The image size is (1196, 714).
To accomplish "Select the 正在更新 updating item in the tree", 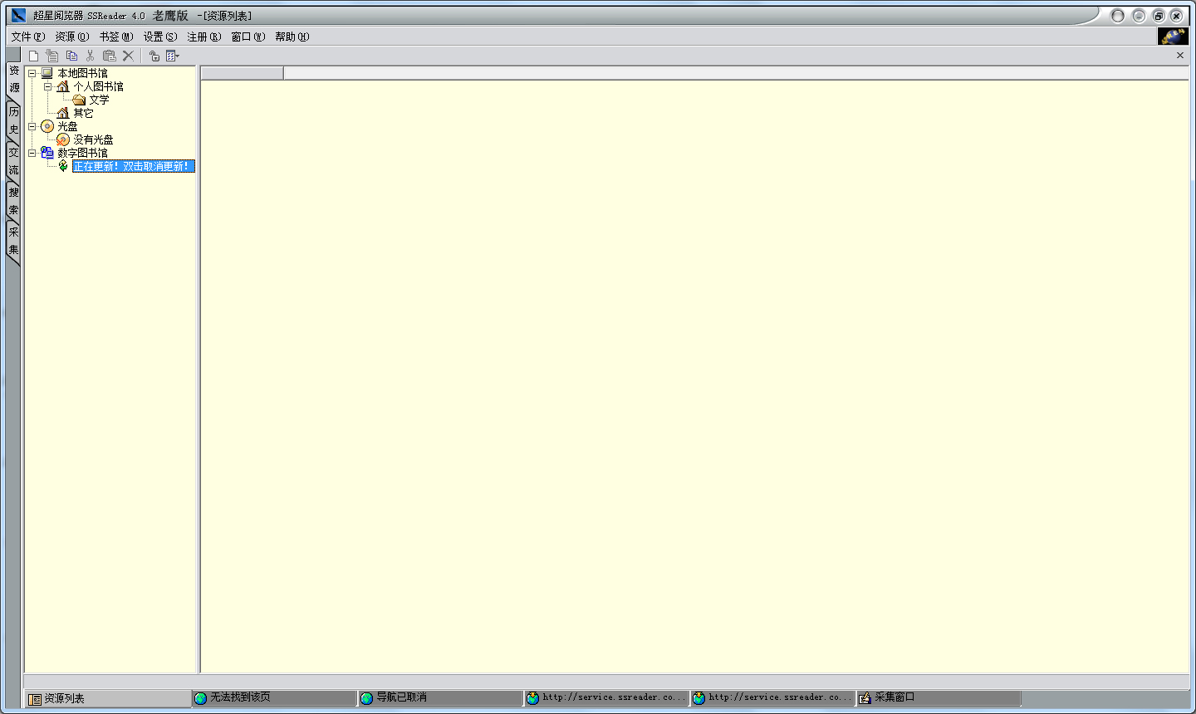I will (x=131, y=166).
